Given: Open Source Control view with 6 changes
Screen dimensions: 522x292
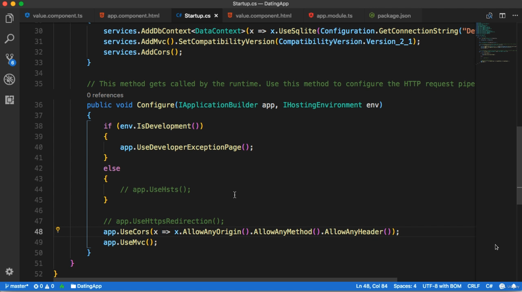Looking at the screenshot, I should click(9, 59).
